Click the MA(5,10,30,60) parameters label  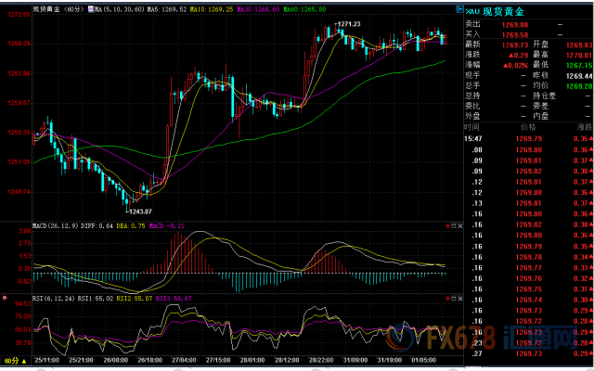[119, 6]
